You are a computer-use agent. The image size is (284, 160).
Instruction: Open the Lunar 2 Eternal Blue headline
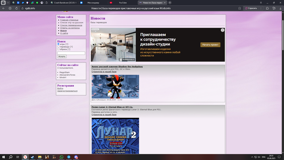(x=112, y=107)
